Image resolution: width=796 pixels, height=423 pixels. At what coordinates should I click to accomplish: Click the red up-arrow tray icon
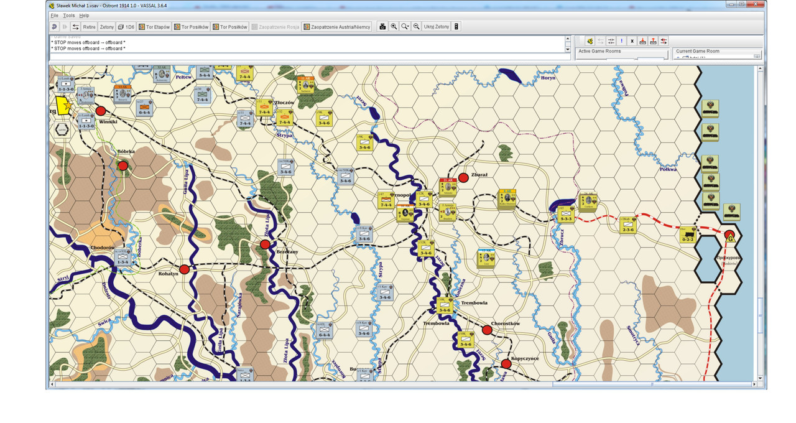tap(654, 41)
